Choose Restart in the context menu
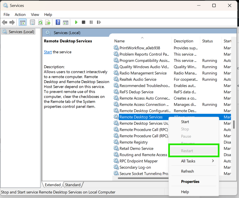 pos(194,151)
